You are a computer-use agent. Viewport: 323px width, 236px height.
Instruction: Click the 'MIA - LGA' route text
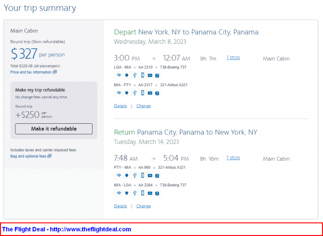point(122,185)
